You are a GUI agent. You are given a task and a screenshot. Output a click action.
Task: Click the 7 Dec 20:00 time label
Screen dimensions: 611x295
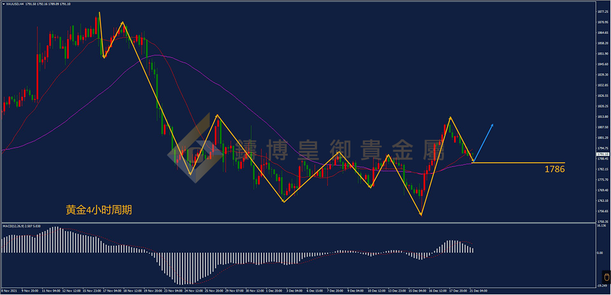(335, 291)
